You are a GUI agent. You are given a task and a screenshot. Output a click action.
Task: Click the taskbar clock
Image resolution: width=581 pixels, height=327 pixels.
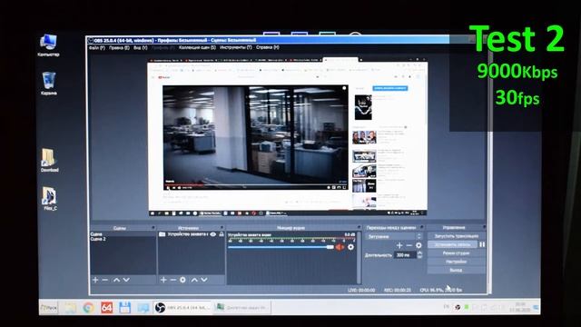point(520,307)
